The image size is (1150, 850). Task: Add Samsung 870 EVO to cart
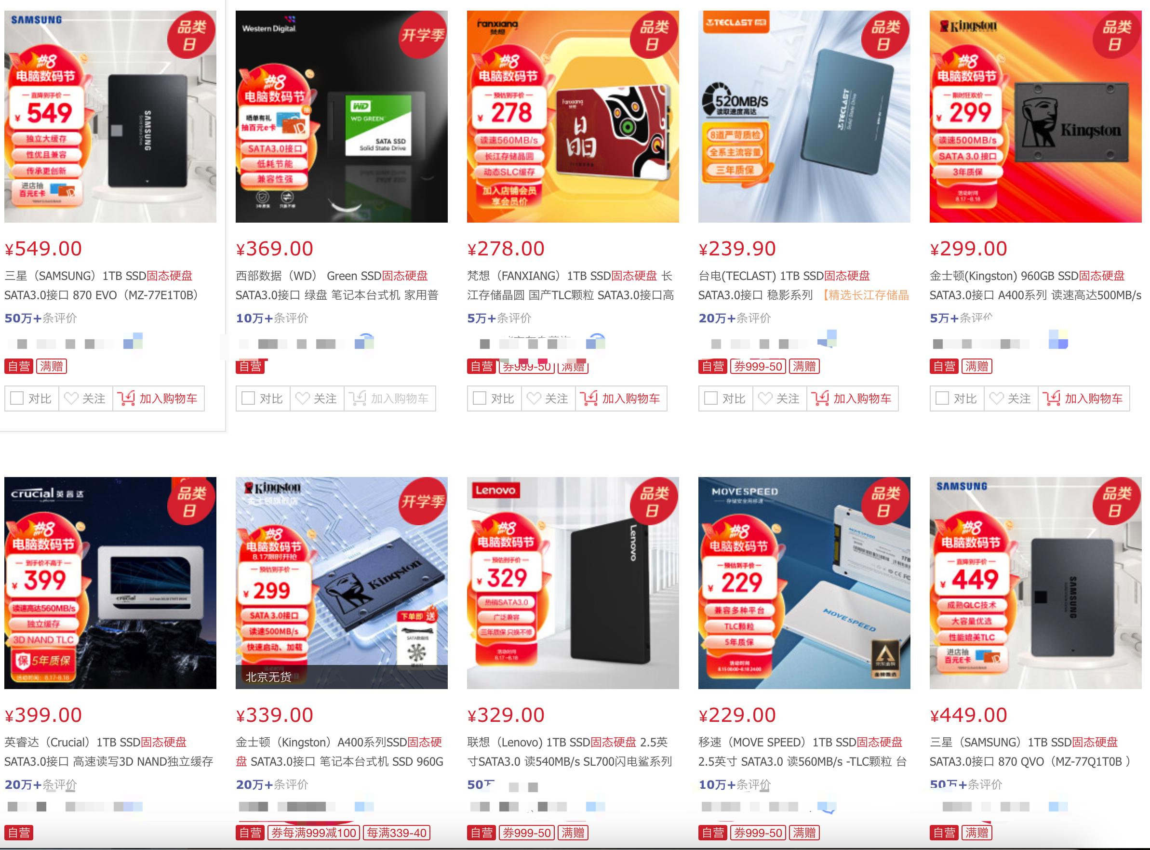tap(159, 398)
